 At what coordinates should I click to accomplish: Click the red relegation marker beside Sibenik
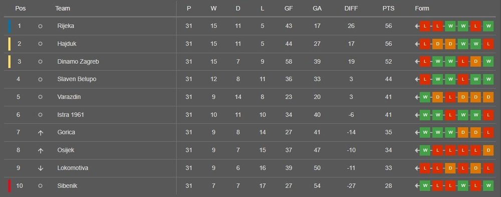[10, 186]
